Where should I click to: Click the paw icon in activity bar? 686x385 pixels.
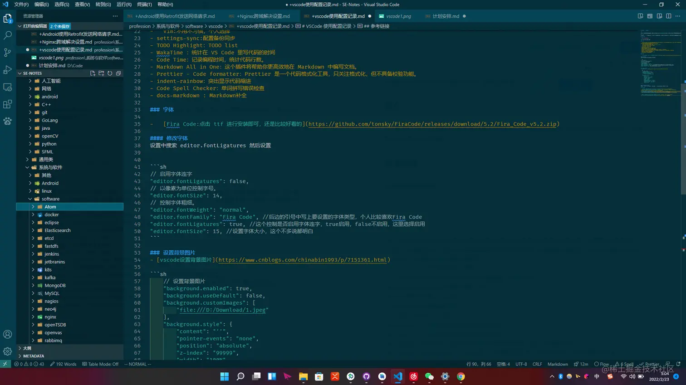[8, 121]
